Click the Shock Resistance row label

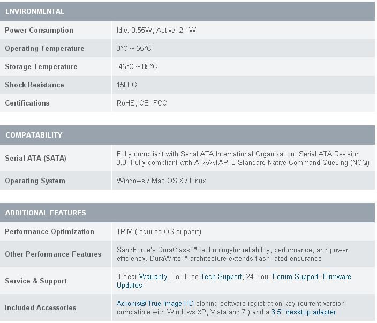pyautogui.click(x=34, y=85)
